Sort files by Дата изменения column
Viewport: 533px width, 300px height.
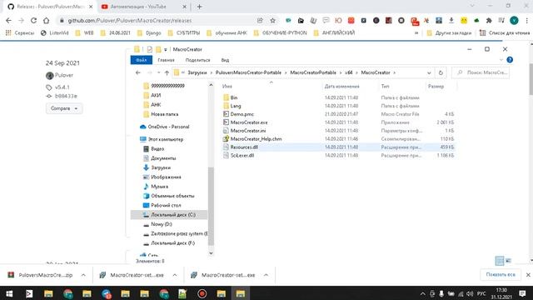click(x=341, y=87)
